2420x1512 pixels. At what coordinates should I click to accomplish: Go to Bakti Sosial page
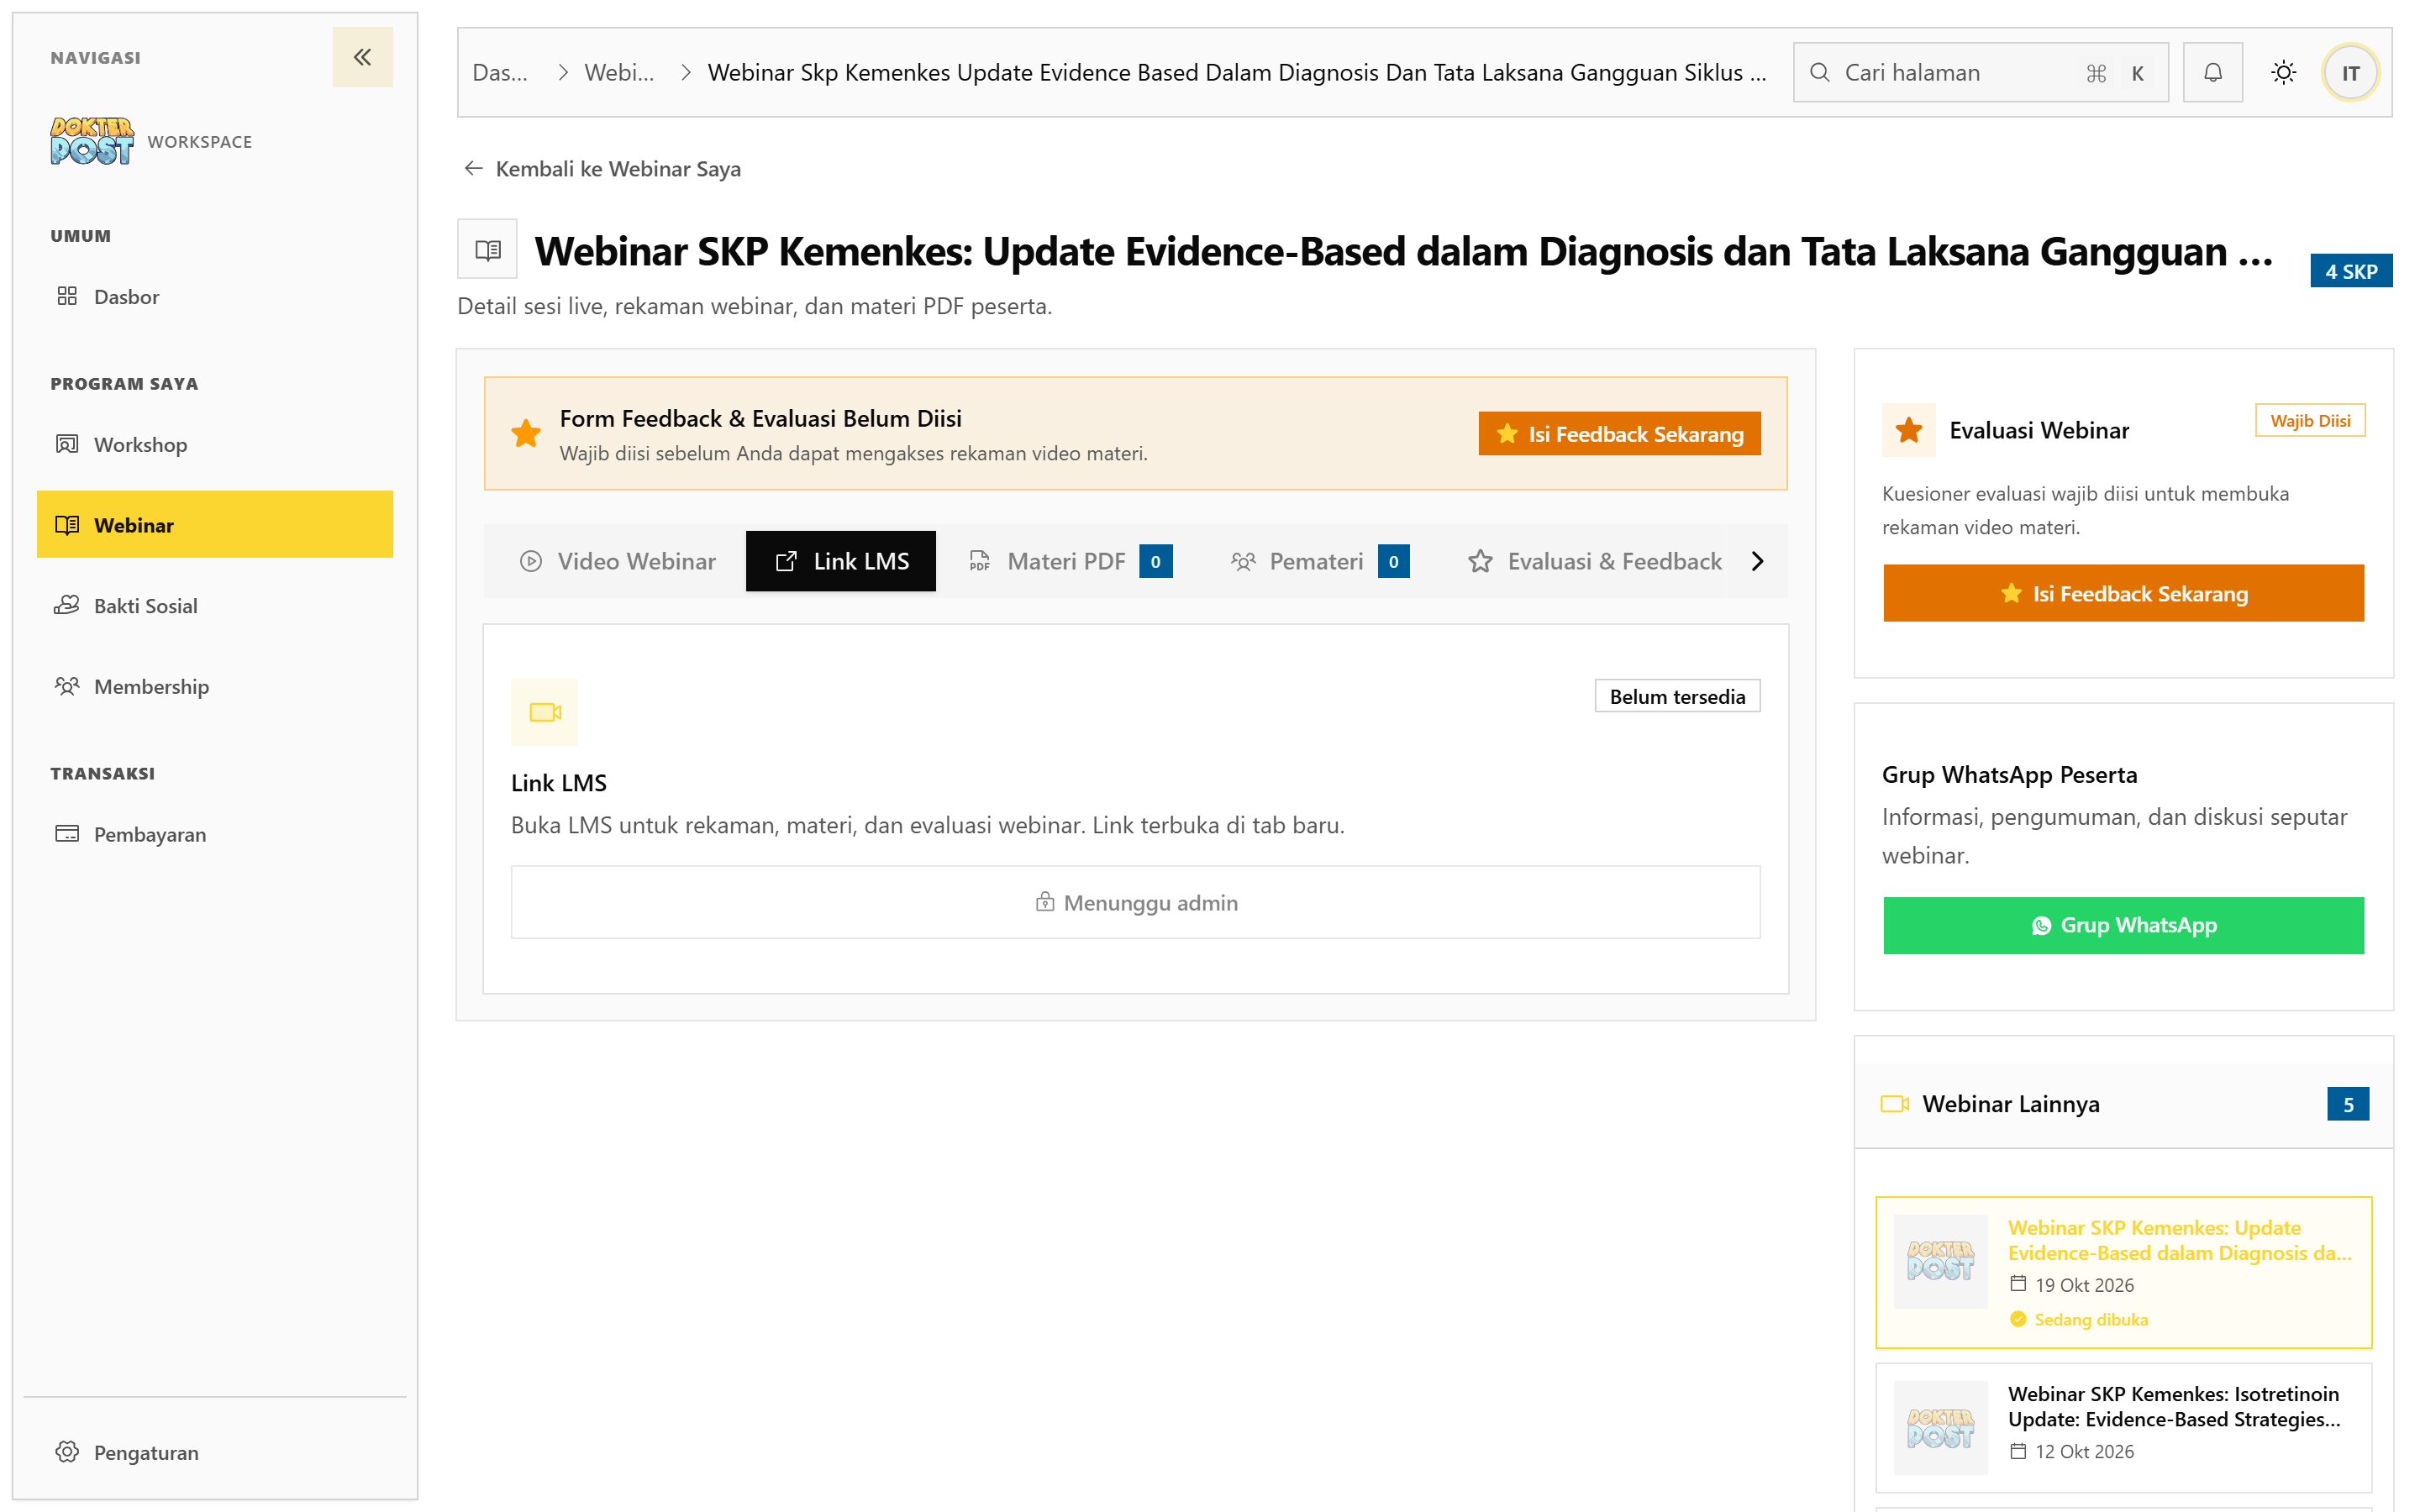click(x=215, y=605)
